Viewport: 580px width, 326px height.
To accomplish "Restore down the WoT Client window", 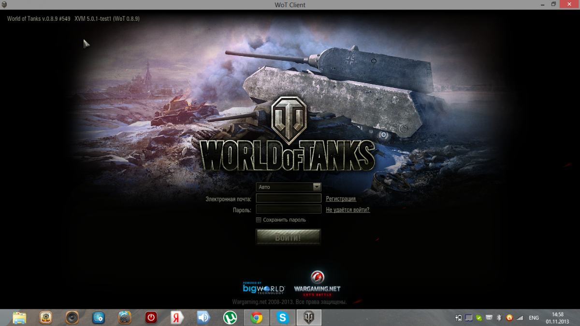I will tap(554, 4).
